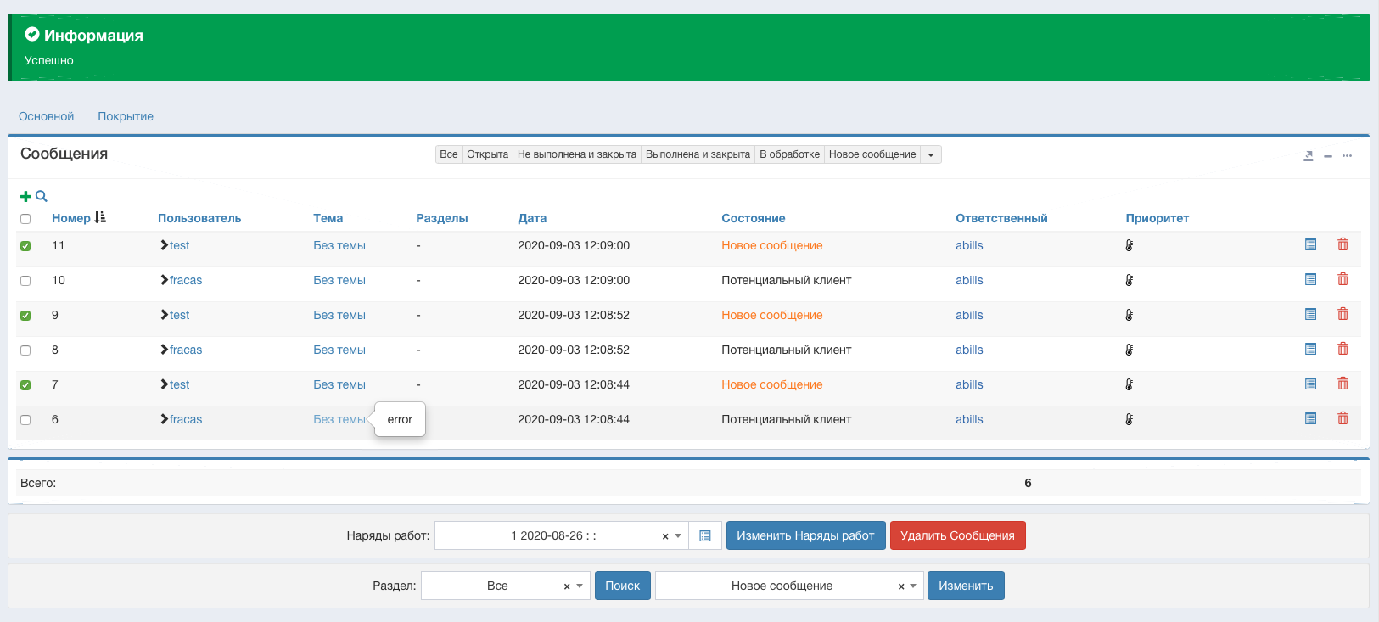Delete message 10 with trash icon
The image size is (1379, 622).
coord(1343,279)
